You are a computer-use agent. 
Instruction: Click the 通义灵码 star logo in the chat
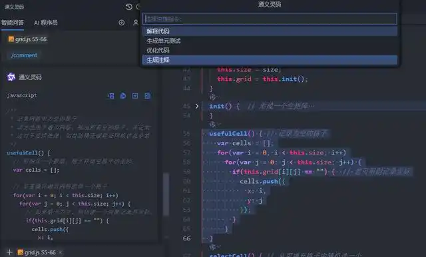[11, 77]
